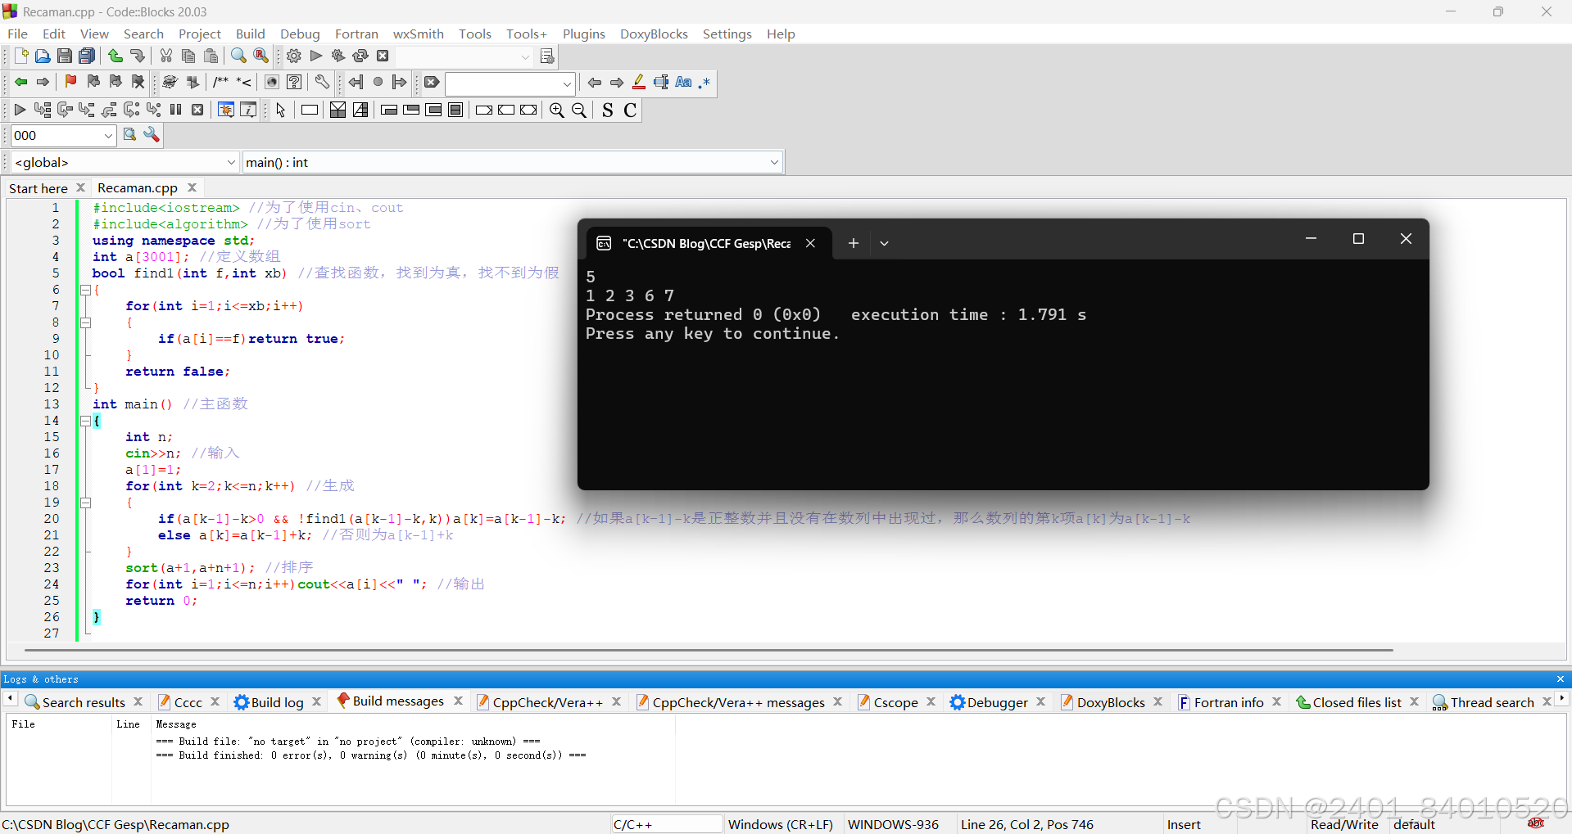The image size is (1572, 834).
Task: Click the editor horizontal scrollbar
Action: (709, 650)
